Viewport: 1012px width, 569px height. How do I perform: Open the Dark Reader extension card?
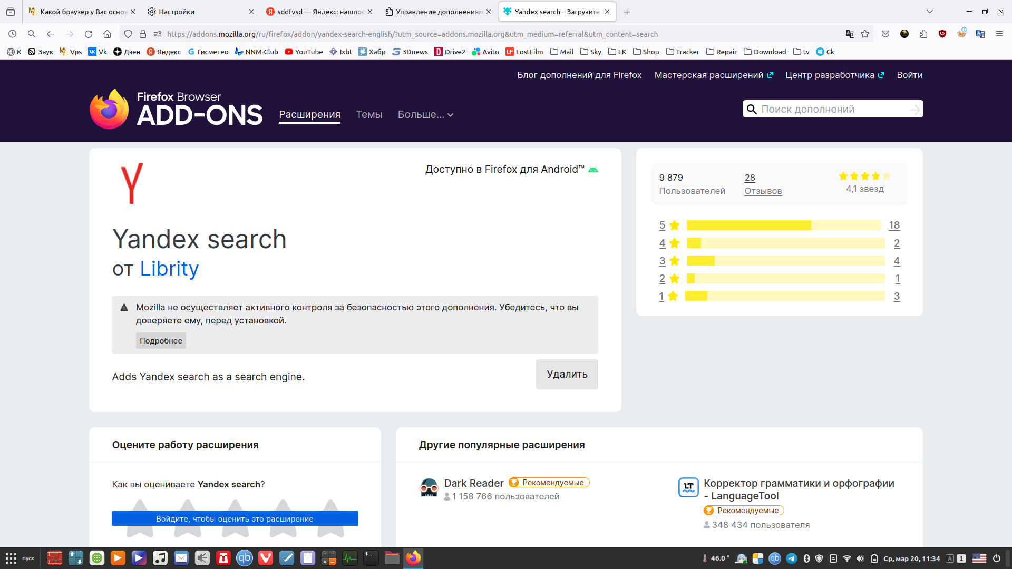[474, 483]
